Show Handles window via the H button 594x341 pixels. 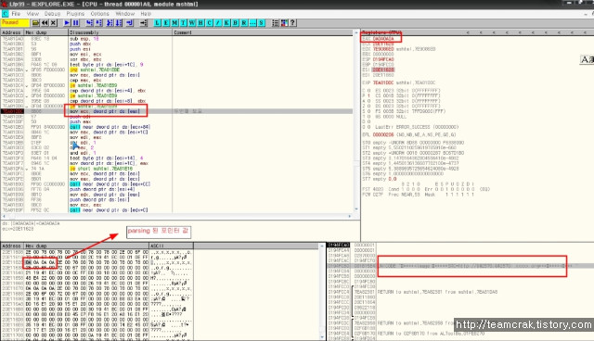coord(200,23)
